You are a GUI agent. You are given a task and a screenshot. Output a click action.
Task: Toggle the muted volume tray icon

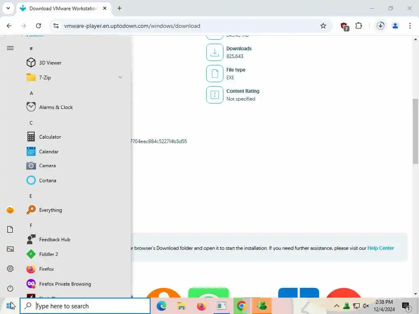pos(366,306)
